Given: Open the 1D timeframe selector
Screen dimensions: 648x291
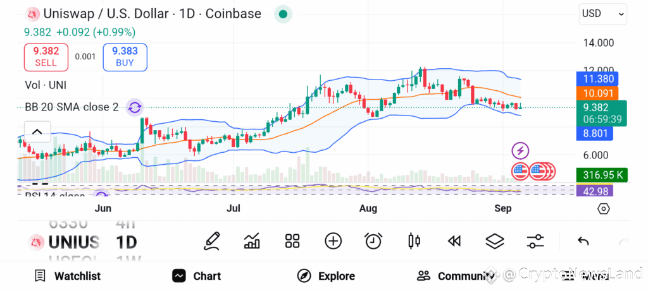Looking at the screenshot, I should tap(126, 242).
